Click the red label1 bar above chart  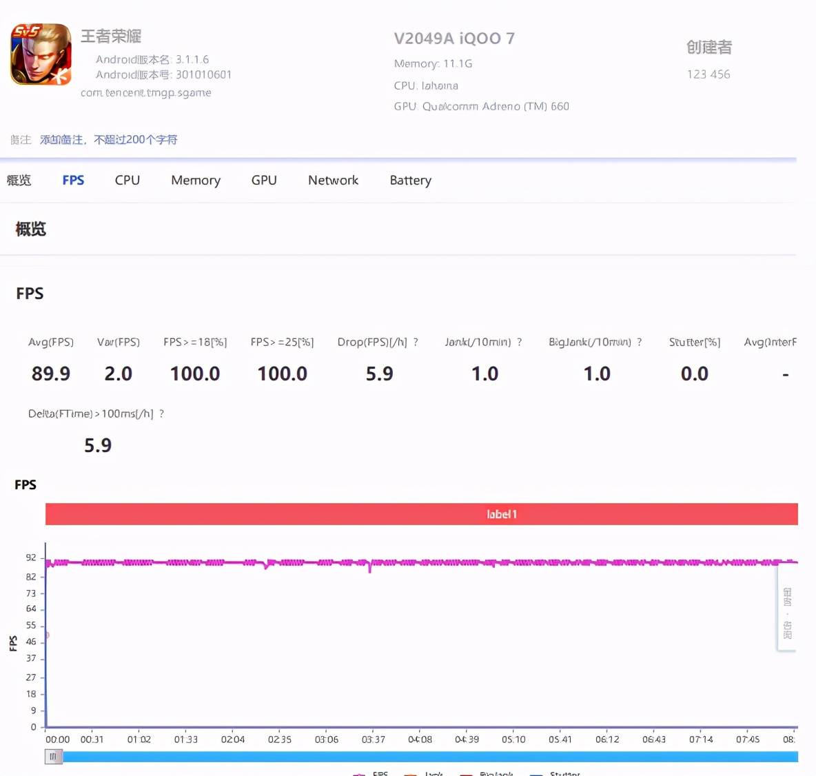coord(422,514)
